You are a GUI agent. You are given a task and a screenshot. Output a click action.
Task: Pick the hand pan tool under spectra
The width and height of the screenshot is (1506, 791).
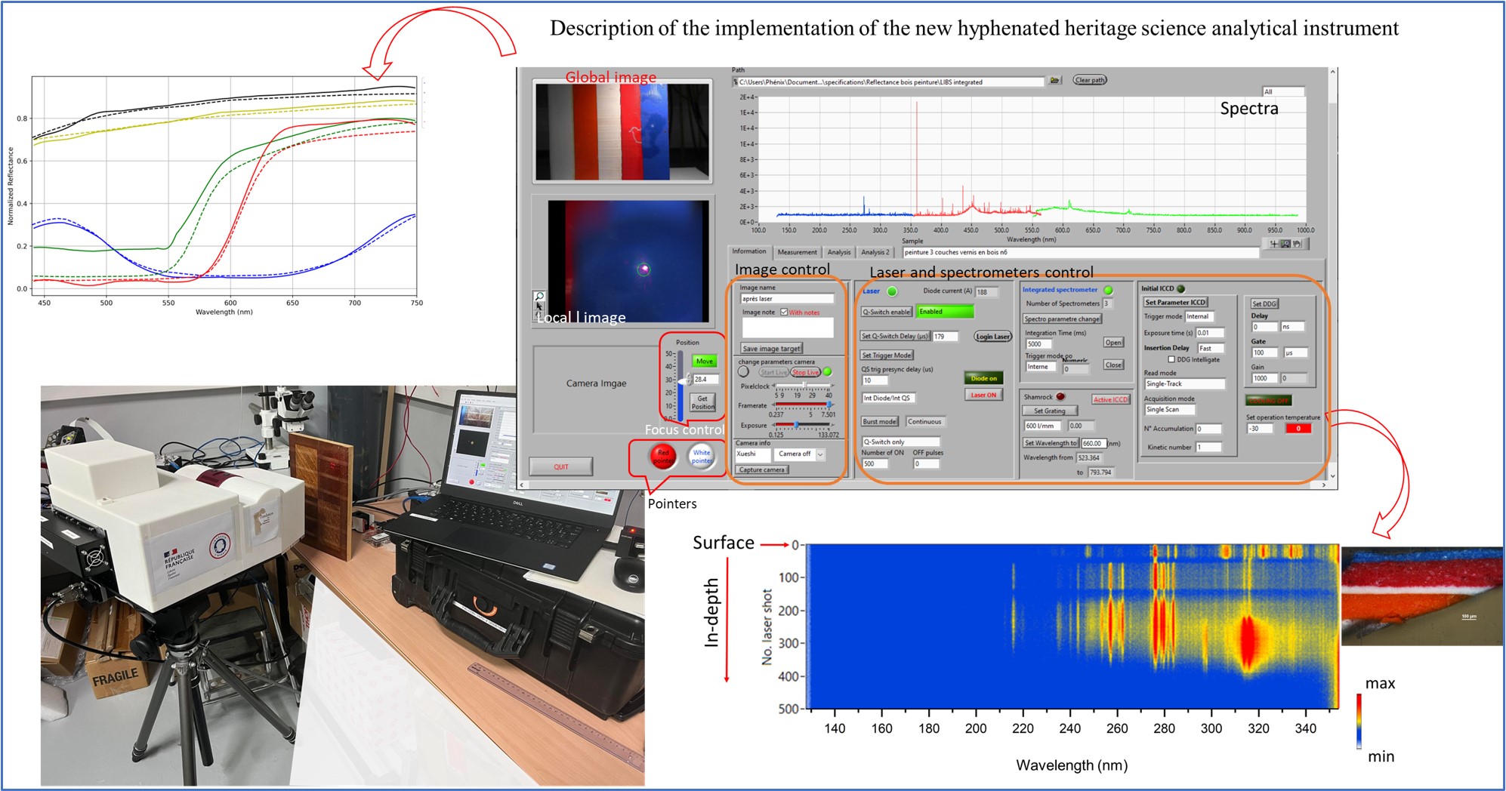1297,244
